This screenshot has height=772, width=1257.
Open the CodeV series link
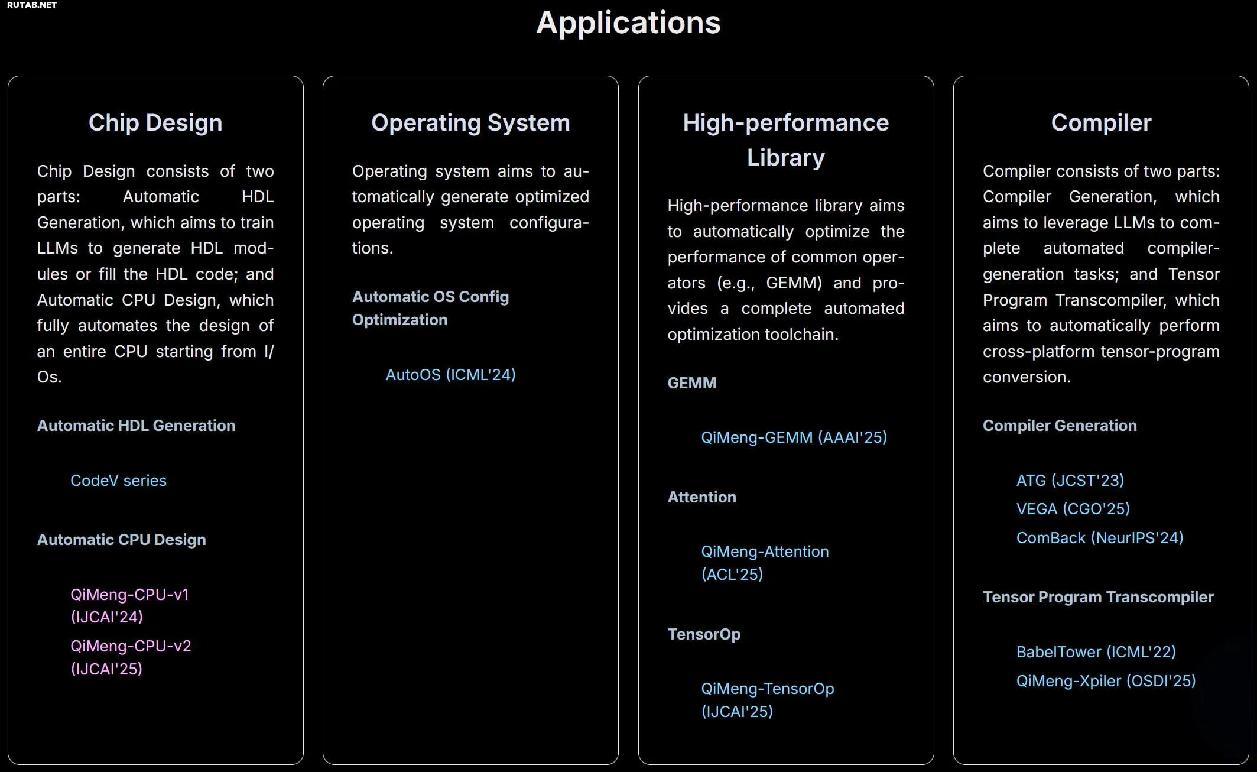point(118,481)
